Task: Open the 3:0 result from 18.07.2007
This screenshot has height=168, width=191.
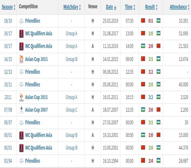Action: pos(151,110)
